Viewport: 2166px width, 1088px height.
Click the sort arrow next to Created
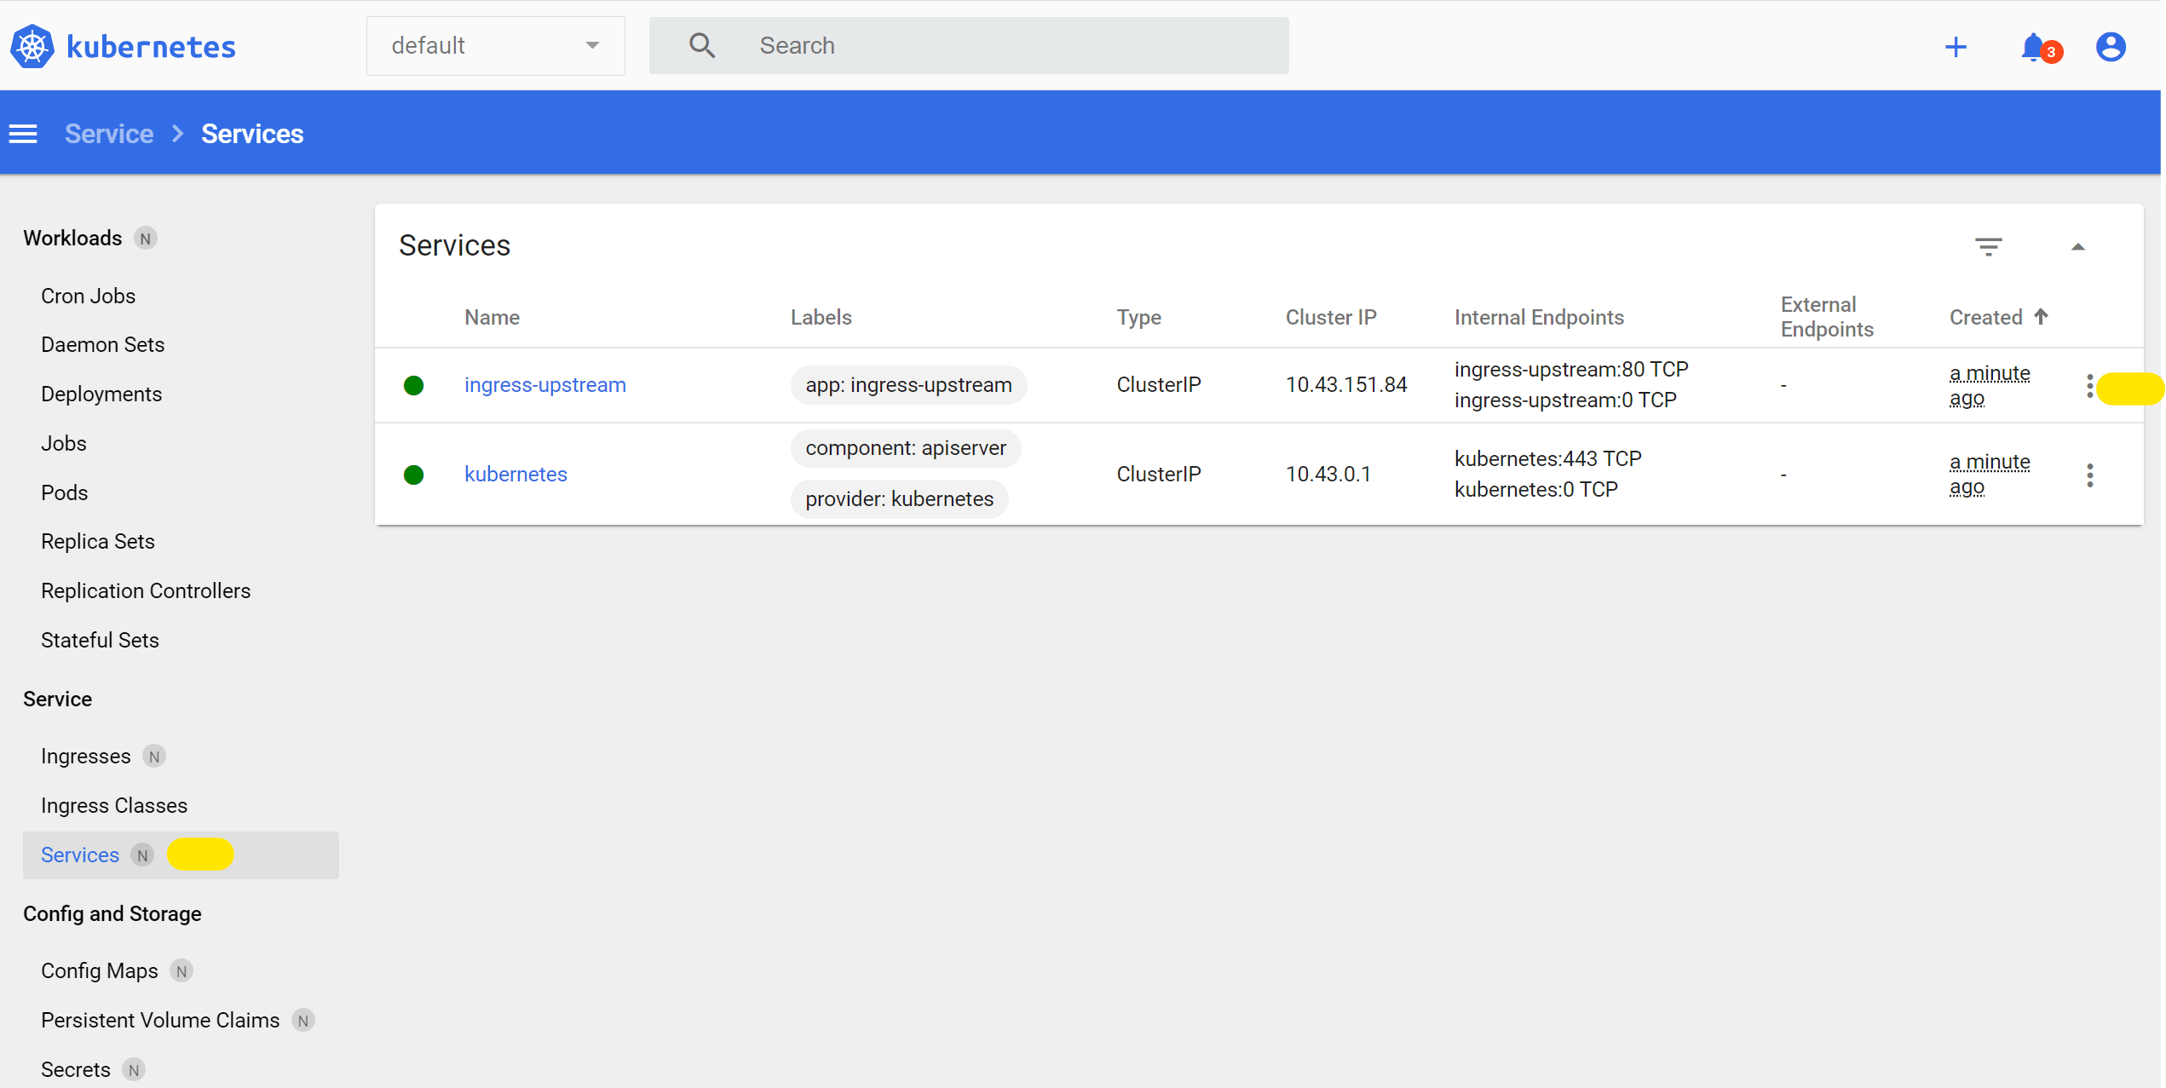point(2041,317)
